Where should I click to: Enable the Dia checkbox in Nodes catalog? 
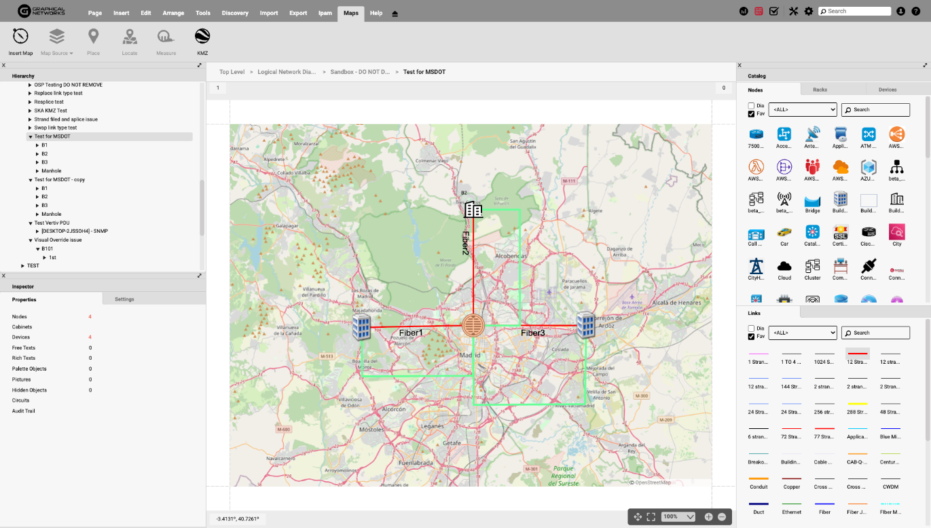coord(751,106)
